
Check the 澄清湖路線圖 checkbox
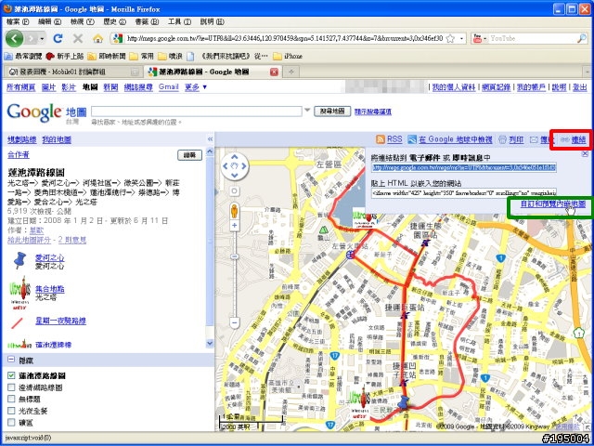click(x=11, y=387)
